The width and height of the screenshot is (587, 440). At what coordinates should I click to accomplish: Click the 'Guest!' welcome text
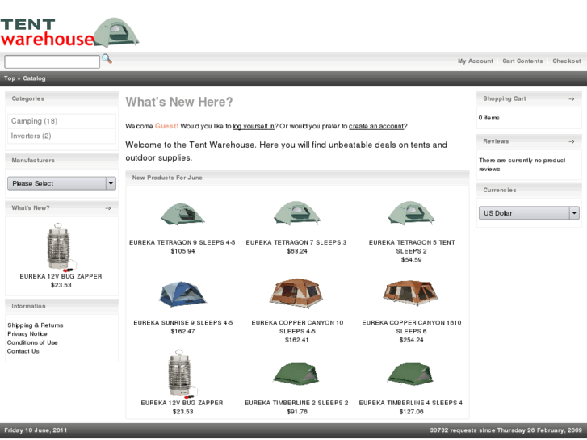[166, 126]
